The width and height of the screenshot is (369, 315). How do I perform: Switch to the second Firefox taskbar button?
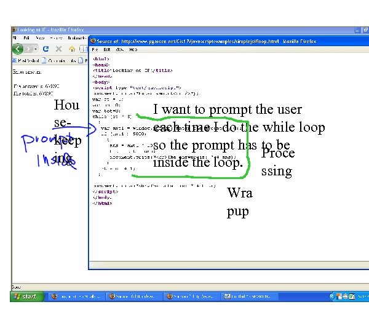[x=134, y=297]
